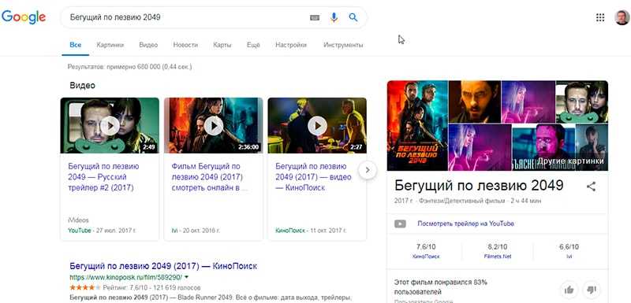The image size is (631, 303).
Task: Open the on-screen keyboard icon
Action: (x=315, y=17)
